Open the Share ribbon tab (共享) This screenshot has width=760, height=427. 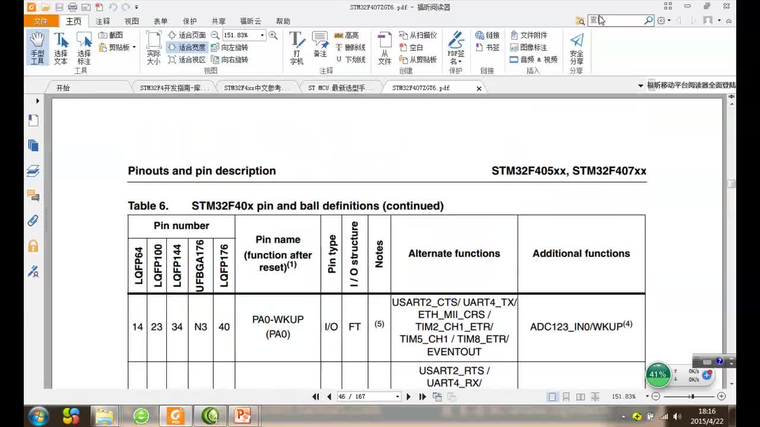(x=218, y=21)
